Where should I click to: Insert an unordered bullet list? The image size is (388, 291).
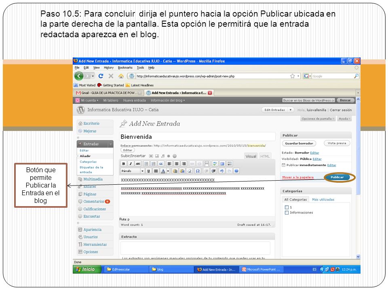coord(146,164)
